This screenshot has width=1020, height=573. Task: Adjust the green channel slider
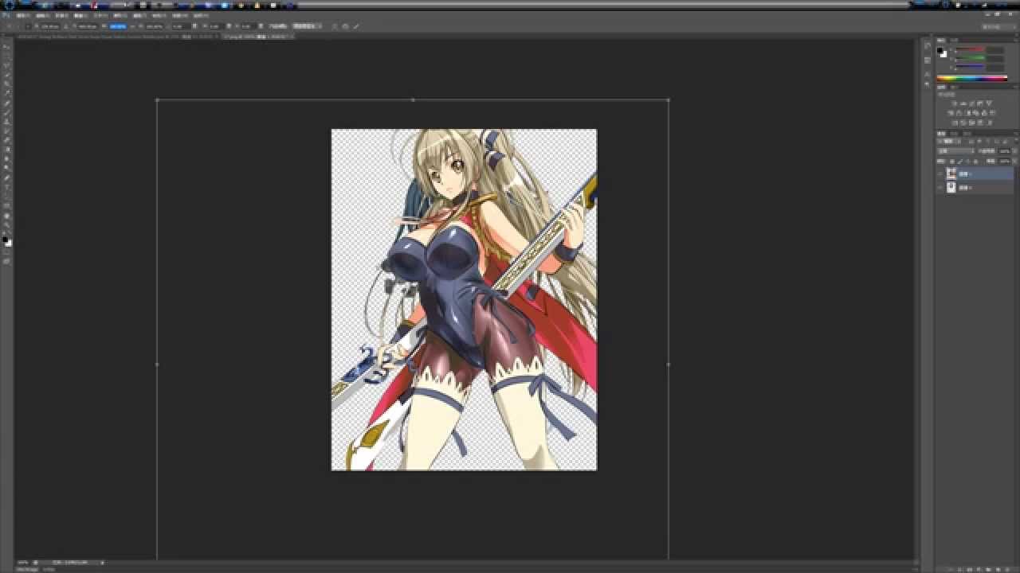coord(971,57)
